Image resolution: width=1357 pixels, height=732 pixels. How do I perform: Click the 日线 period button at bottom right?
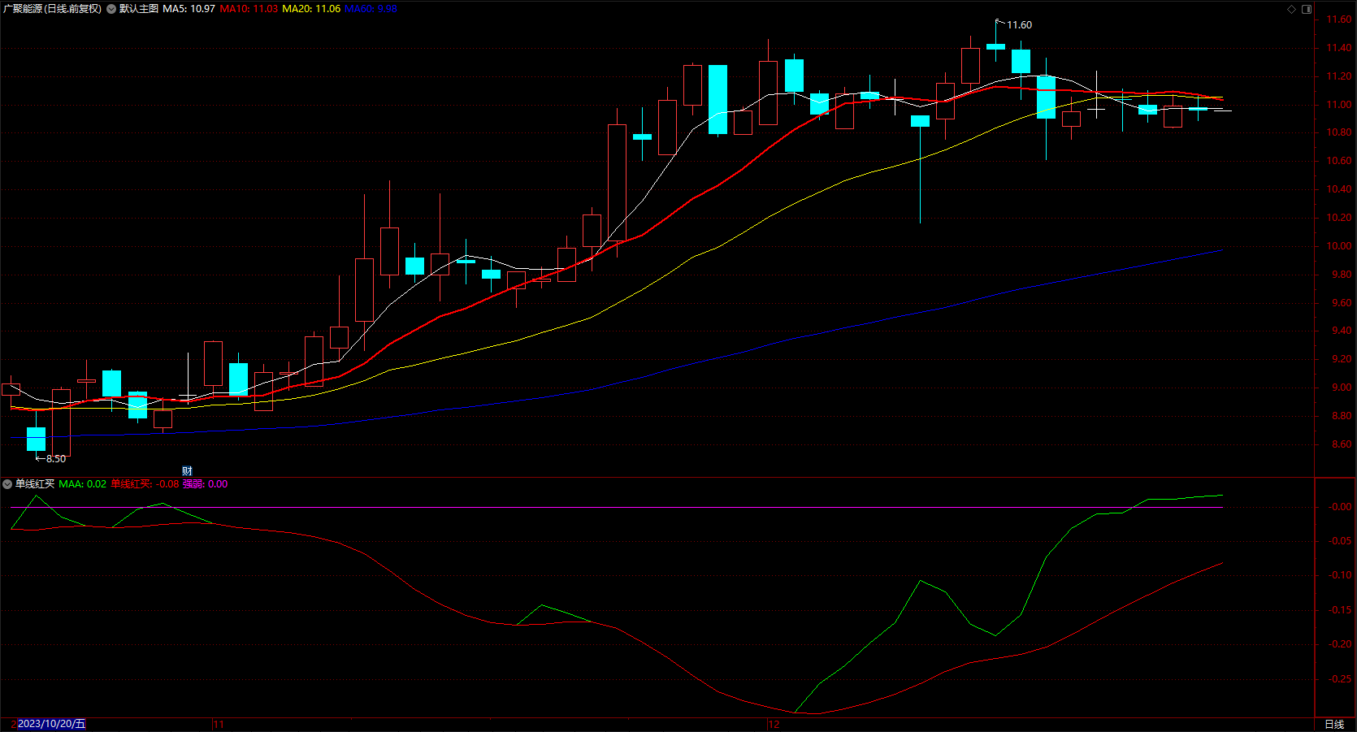click(1334, 725)
